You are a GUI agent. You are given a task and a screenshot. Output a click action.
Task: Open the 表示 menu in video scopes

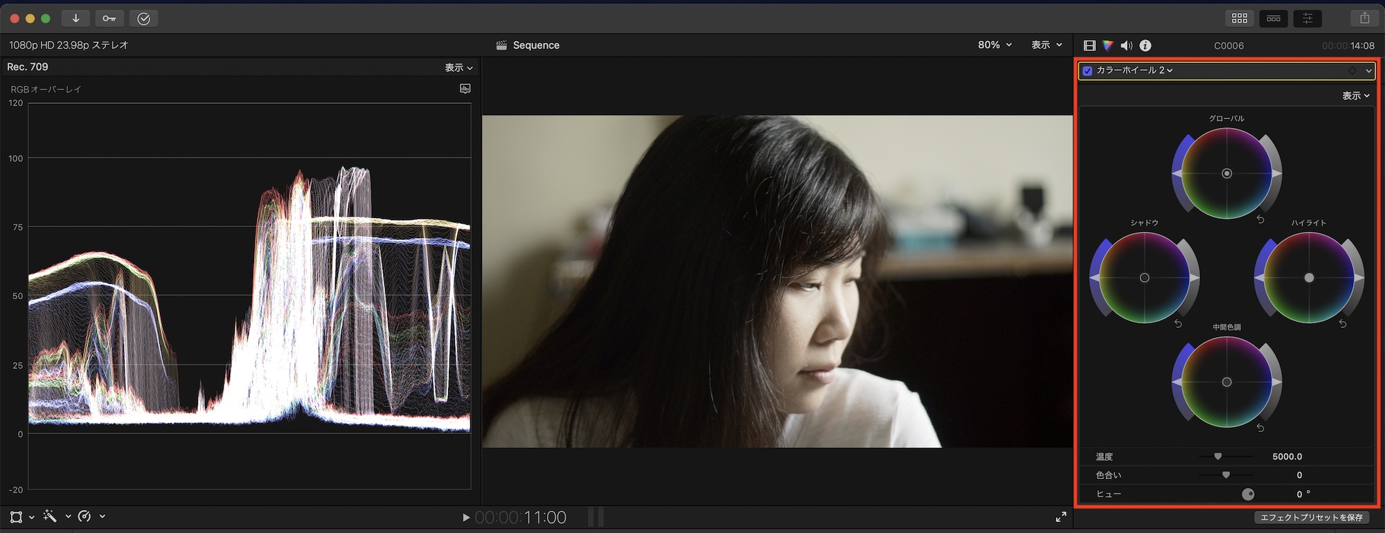coord(458,68)
